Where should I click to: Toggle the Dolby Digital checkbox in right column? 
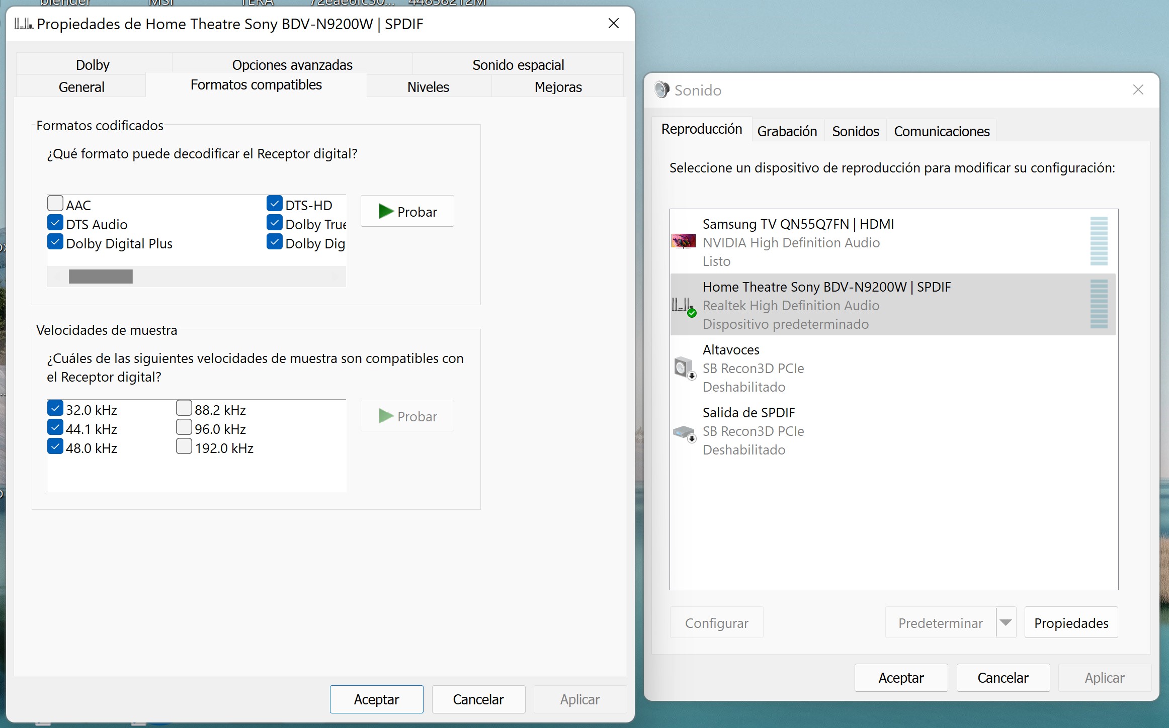[275, 242]
